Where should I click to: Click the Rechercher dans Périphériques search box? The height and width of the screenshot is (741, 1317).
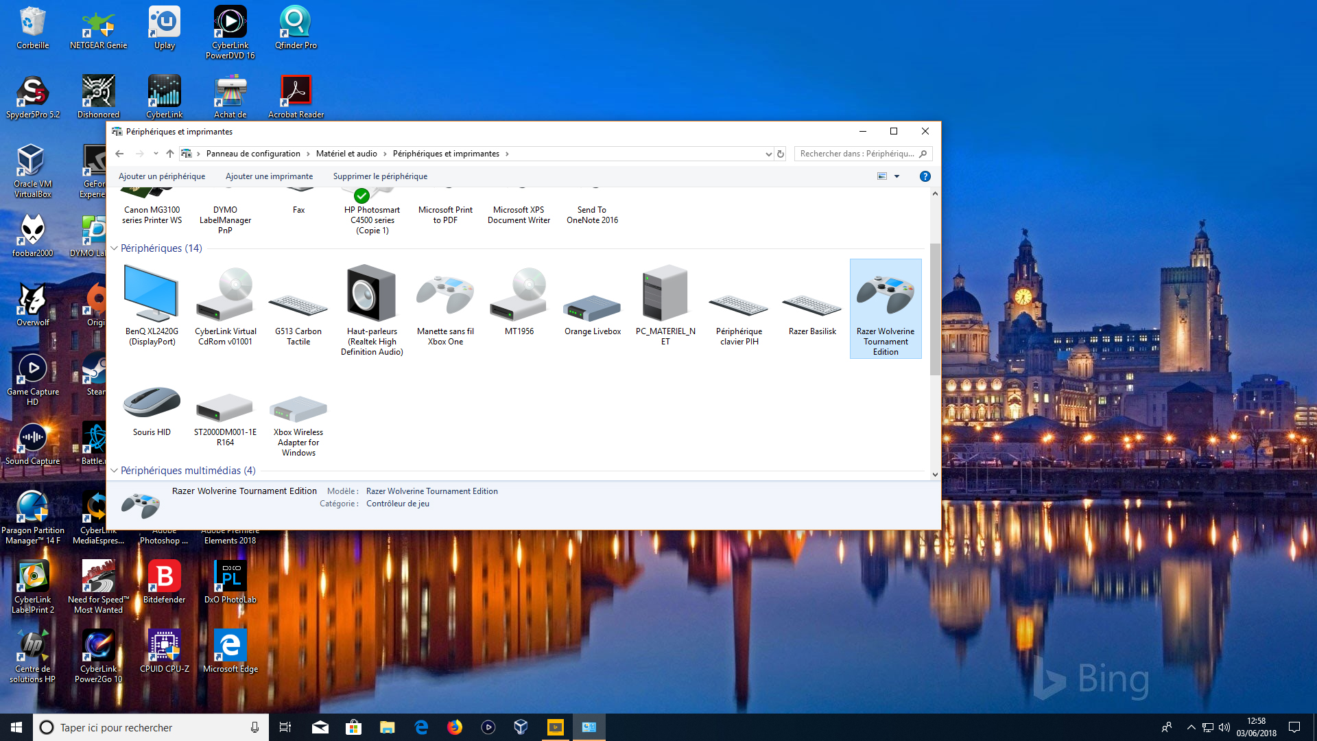point(856,154)
